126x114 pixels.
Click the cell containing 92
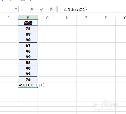pyautogui.click(x=28, y=74)
